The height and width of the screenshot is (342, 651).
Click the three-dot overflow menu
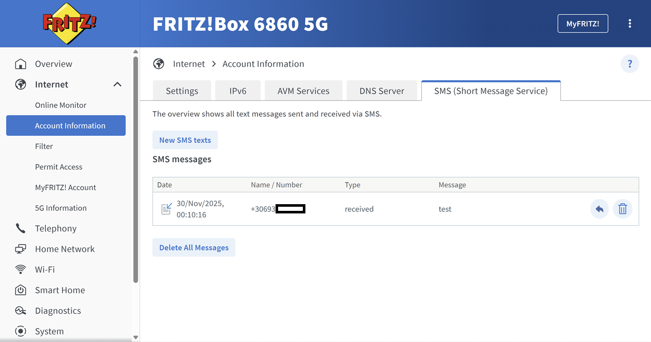630,23
